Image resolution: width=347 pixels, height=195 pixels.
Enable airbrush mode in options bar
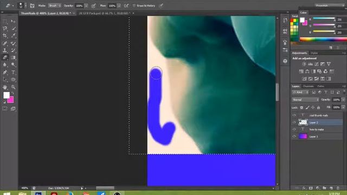coord(126,6)
